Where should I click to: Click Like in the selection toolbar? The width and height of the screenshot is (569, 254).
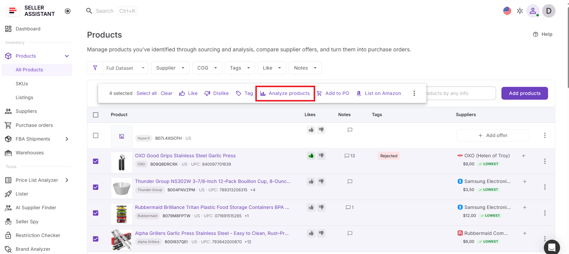click(188, 93)
